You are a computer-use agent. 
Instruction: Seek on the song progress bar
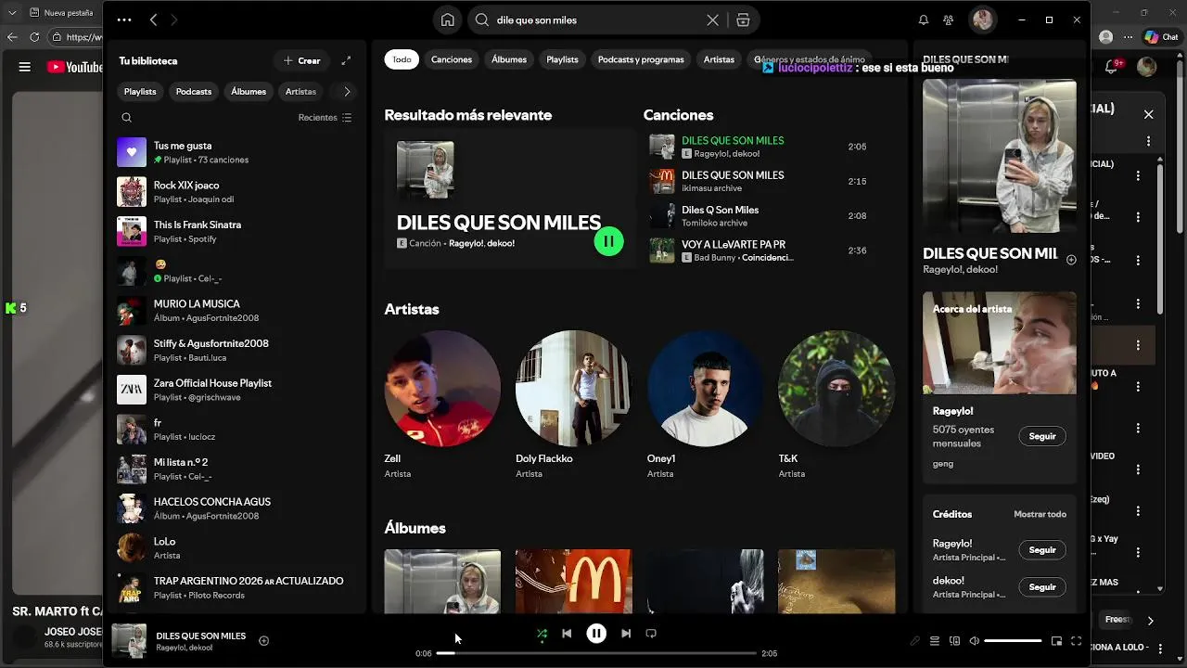pyautogui.click(x=596, y=653)
